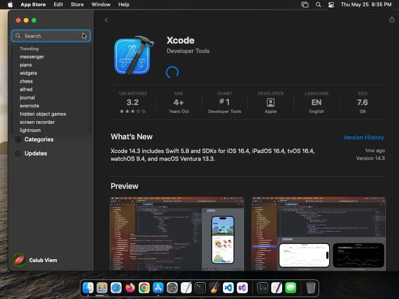Screen dimensions: 399x299
Task: Launch Safari from the Dock
Action: pyautogui.click(x=116, y=288)
